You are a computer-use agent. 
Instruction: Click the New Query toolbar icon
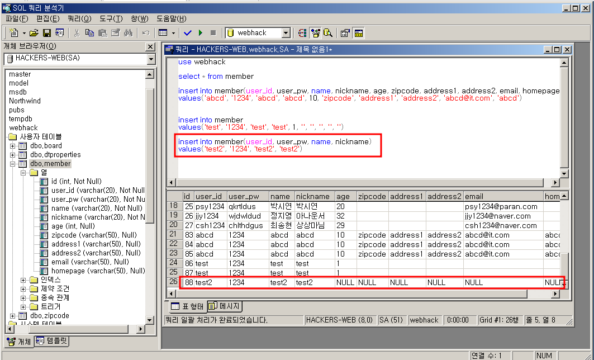(13, 33)
